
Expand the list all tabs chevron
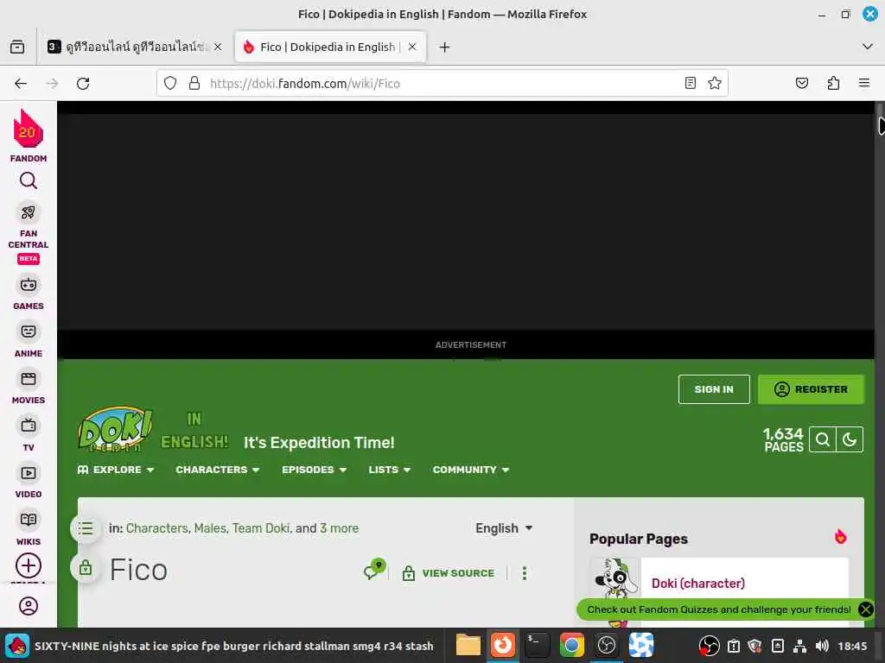[x=868, y=47]
